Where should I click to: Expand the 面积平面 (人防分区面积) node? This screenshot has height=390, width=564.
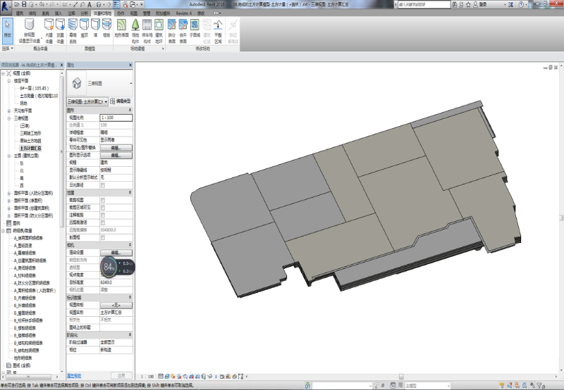pyautogui.click(x=9, y=193)
